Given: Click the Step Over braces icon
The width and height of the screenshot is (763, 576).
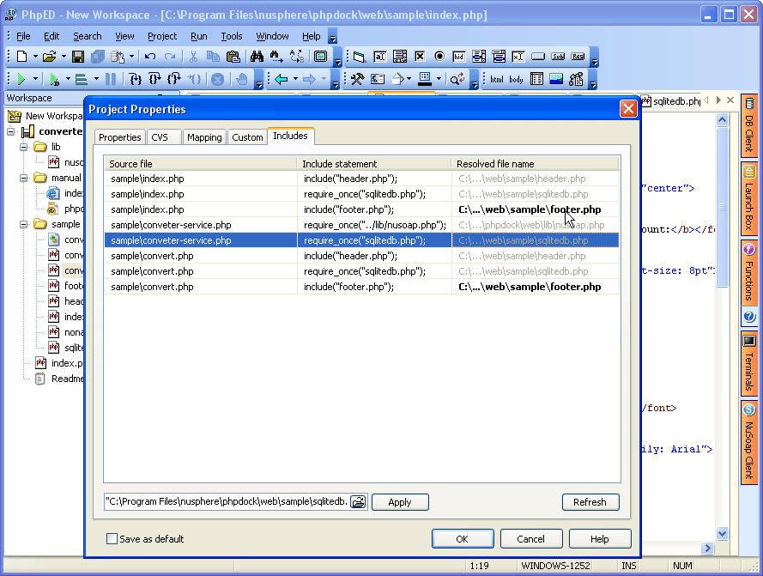Looking at the screenshot, I should pos(154,79).
